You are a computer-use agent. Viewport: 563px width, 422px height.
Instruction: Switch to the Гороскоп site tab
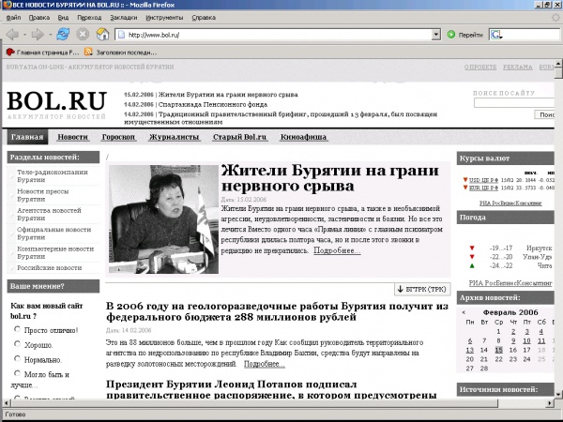click(120, 138)
